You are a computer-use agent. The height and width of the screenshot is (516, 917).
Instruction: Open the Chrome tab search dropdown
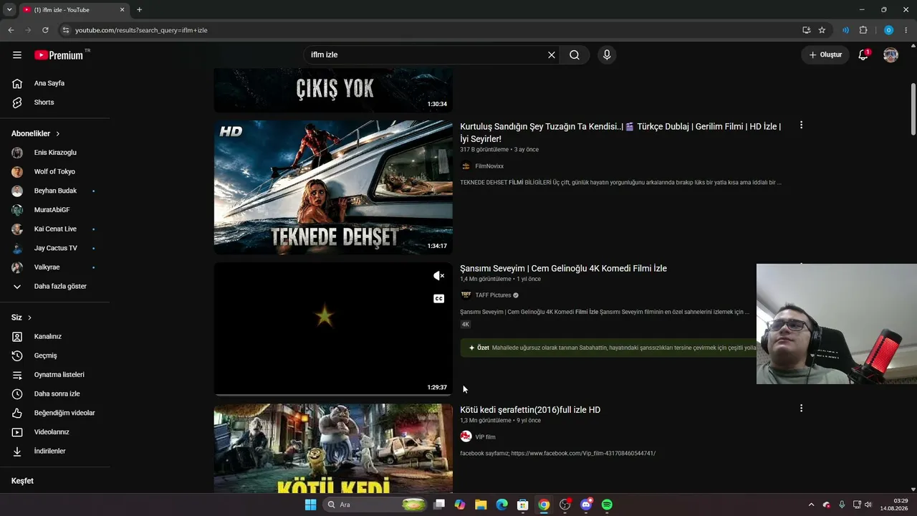9,9
